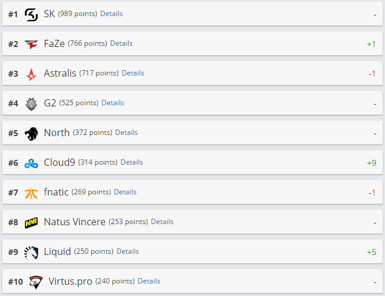The width and height of the screenshot is (385, 296).
Task: Expand Details for G2
Action: 113,103
